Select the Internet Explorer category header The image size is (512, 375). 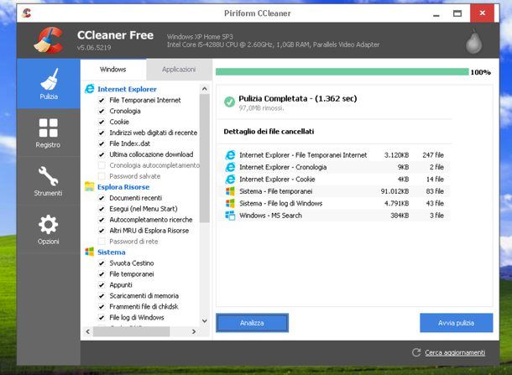tap(127, 89)
